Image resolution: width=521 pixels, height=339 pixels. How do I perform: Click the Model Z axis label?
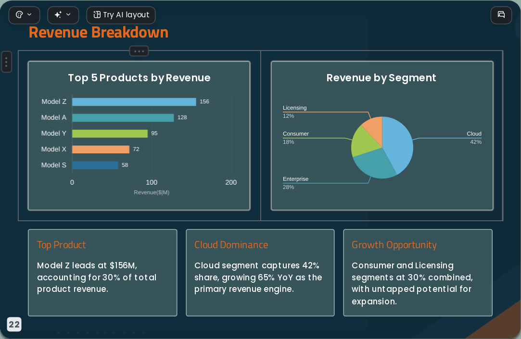[x=54, y=101]
